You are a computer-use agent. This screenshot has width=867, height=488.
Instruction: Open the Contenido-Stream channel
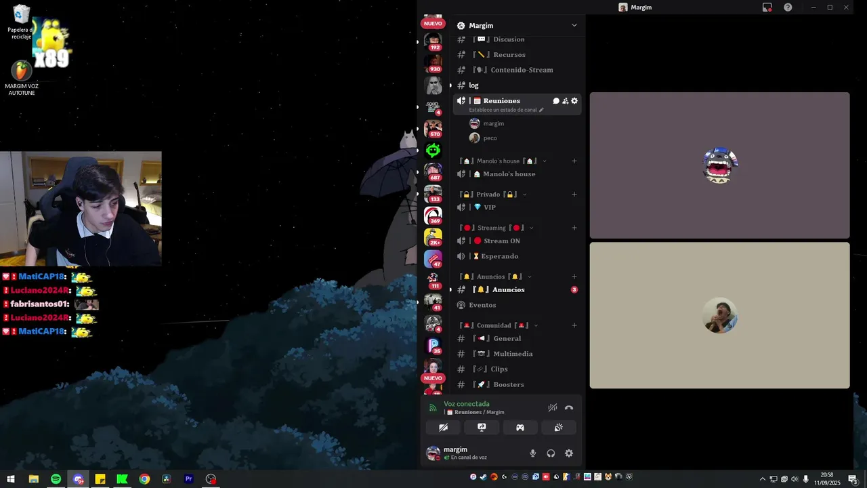tap(517, 70)
